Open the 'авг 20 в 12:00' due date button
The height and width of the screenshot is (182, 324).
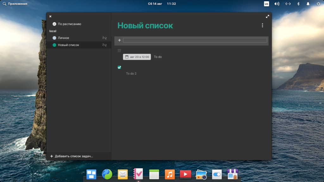coord(137,57)
